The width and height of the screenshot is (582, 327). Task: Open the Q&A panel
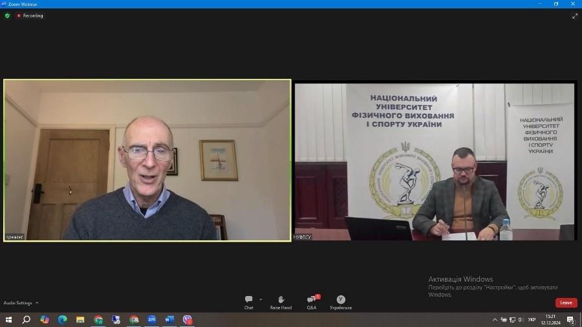pyautogui.click(x=312, y=302)
